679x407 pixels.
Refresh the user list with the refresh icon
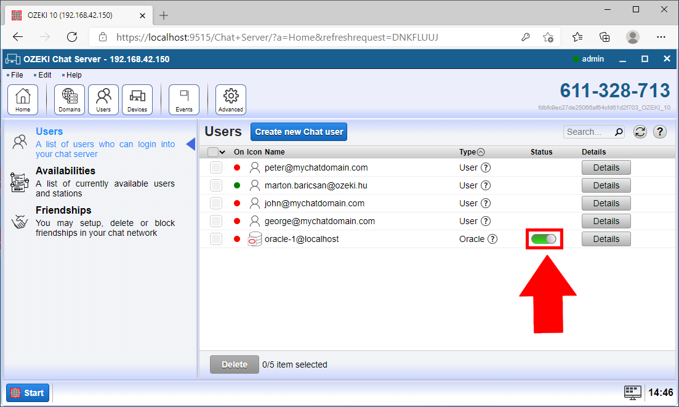[640, 132]
